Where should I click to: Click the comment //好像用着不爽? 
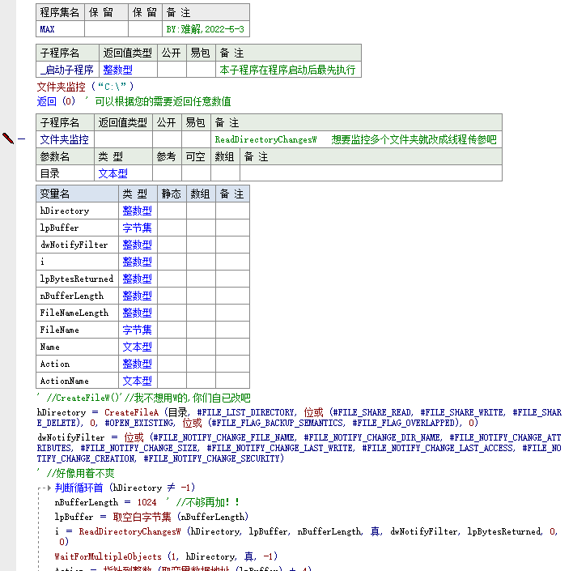tap(80, 473)
